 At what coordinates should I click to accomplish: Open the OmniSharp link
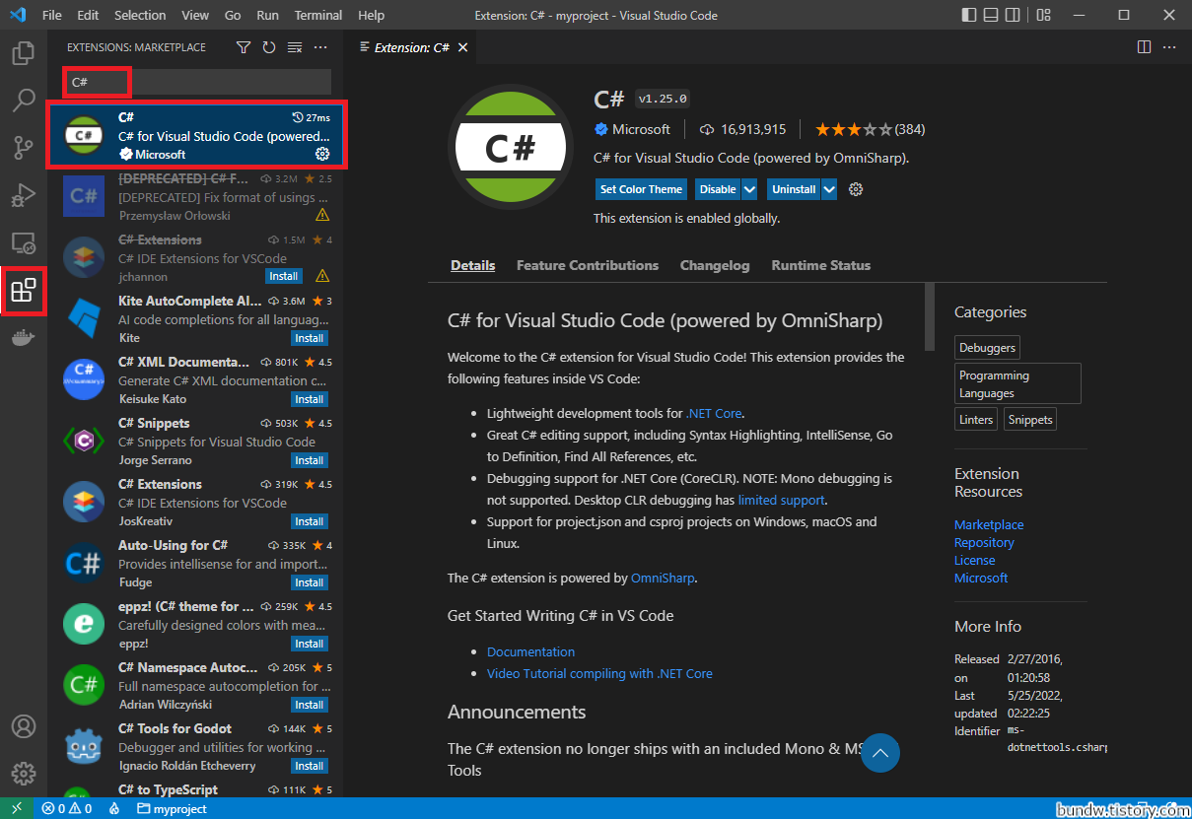tap(663, 579)
